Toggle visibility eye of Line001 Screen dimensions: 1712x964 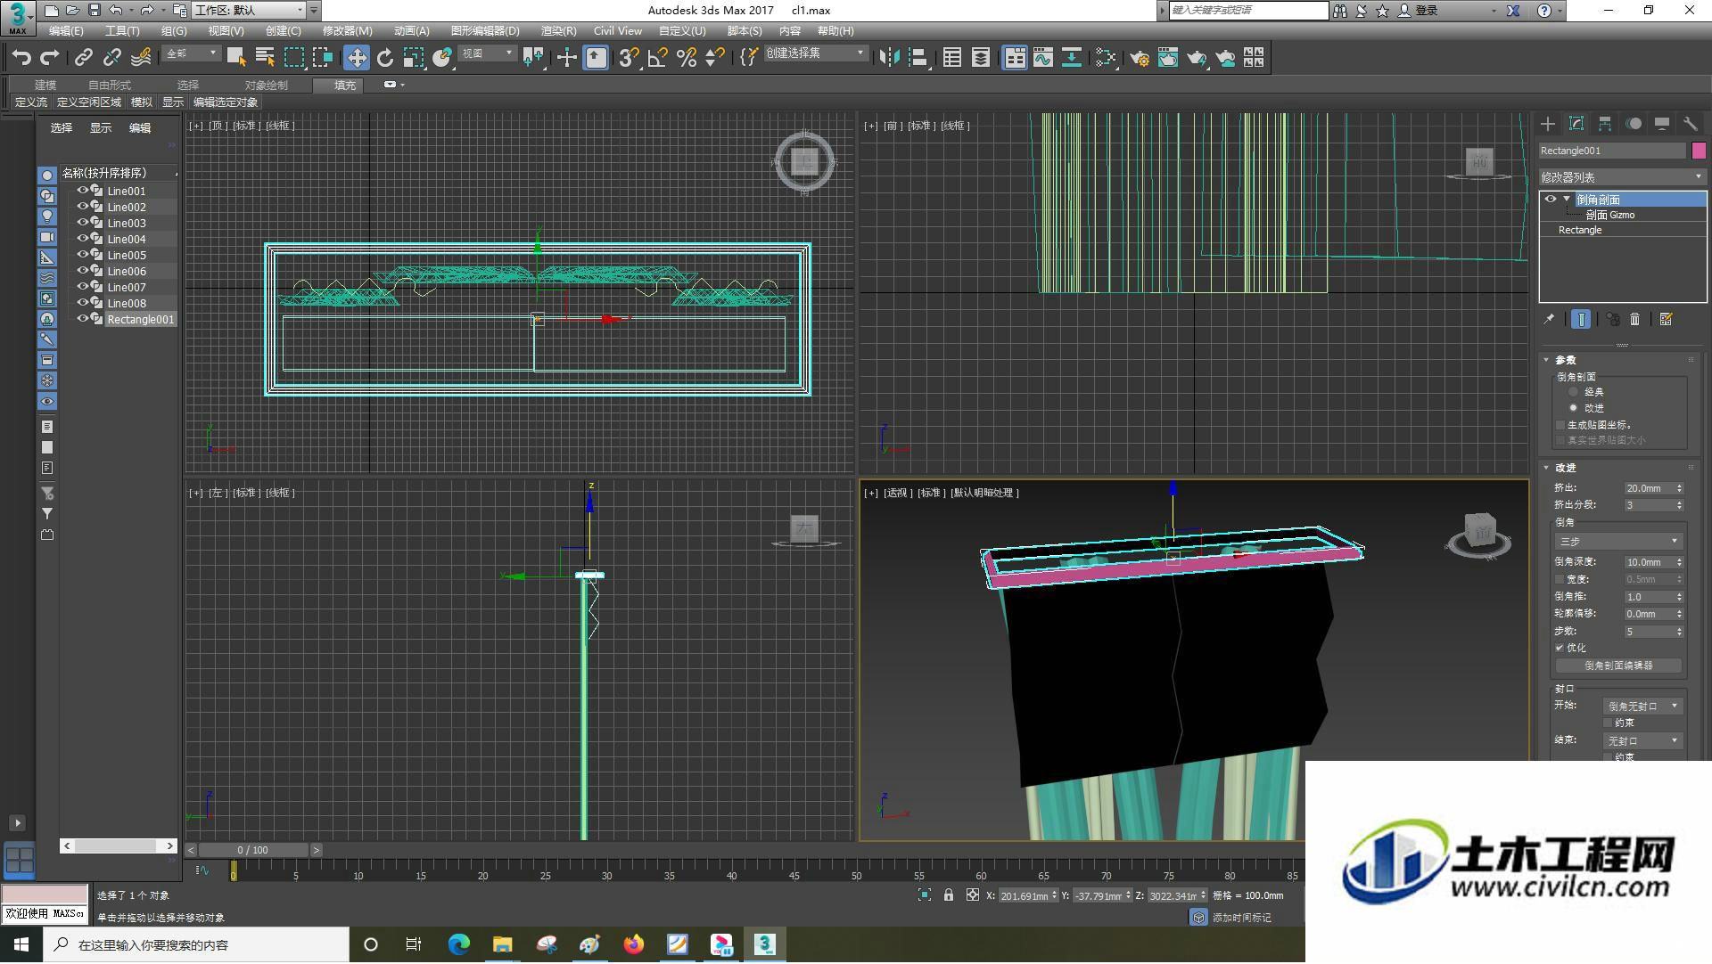pos(83,191)
